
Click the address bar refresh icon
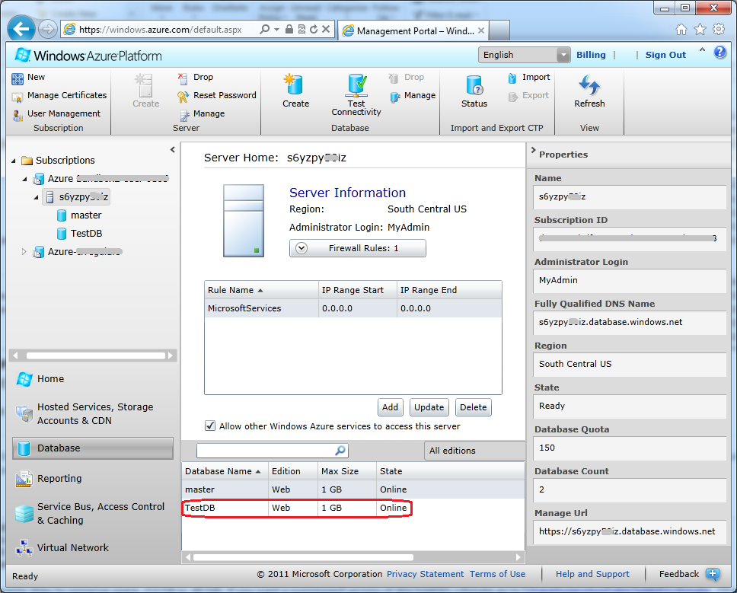[x=314, y=29]
